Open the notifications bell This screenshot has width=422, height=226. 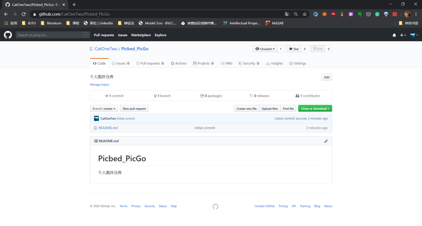(x=394, y=35)
